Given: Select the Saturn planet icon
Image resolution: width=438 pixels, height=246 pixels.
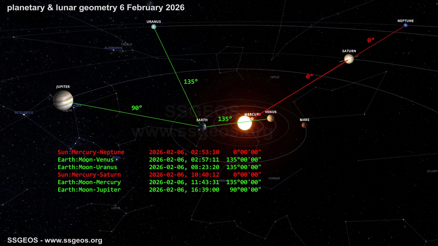Looking at the screenshot, I should [349, 59].
